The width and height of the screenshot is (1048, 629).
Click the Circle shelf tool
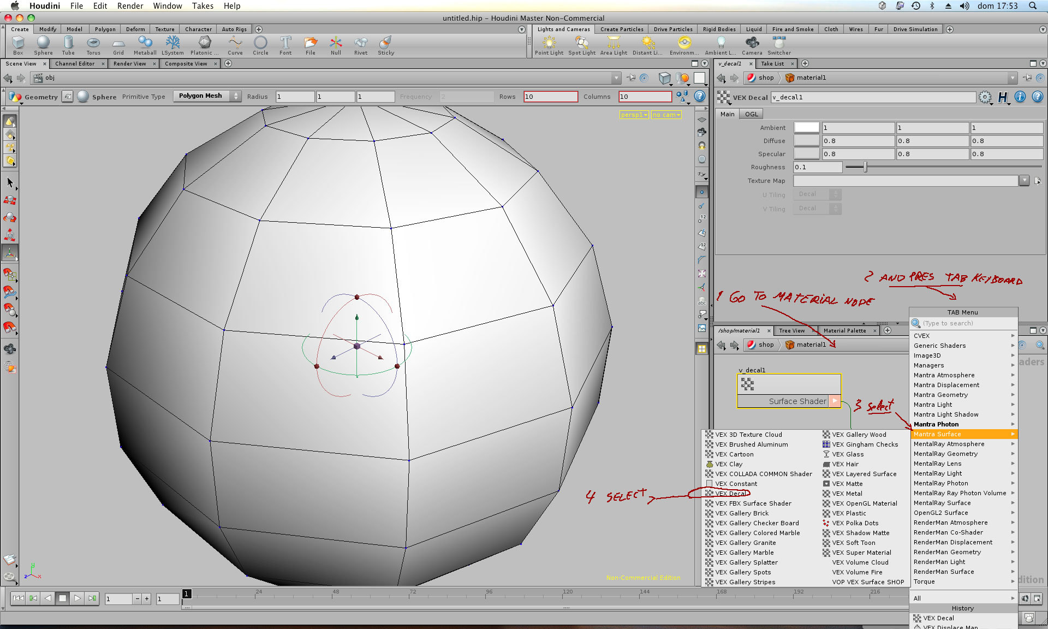tap(260, 45)
